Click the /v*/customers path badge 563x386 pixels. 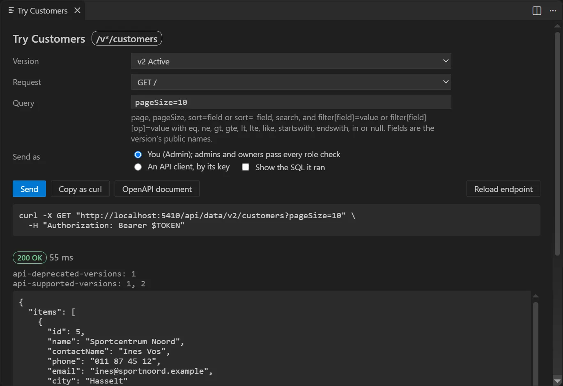127,39
